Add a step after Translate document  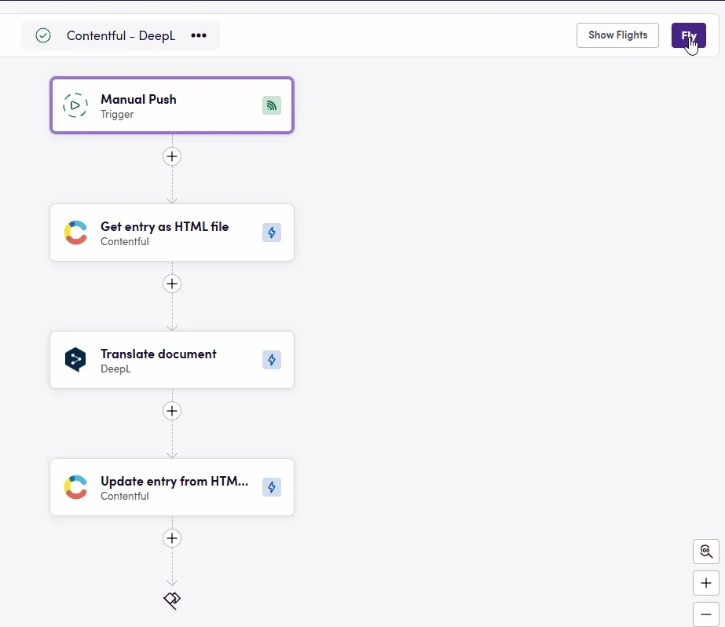[172, 411]
